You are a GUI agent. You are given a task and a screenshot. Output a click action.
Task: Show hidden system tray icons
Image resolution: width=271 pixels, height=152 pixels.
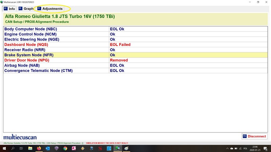point(227,148)
